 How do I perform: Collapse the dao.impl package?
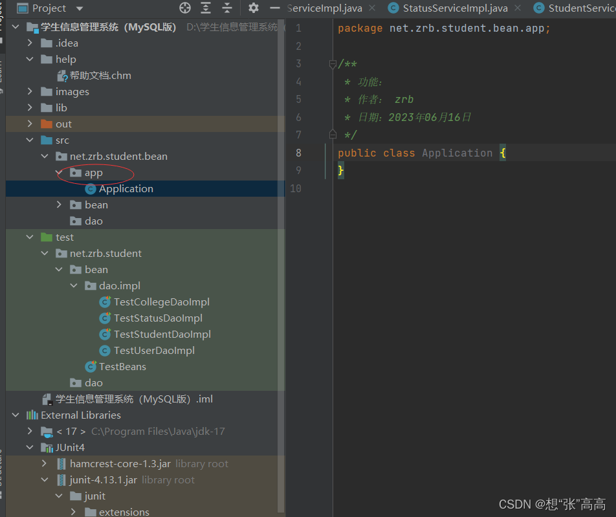(74, 285)
